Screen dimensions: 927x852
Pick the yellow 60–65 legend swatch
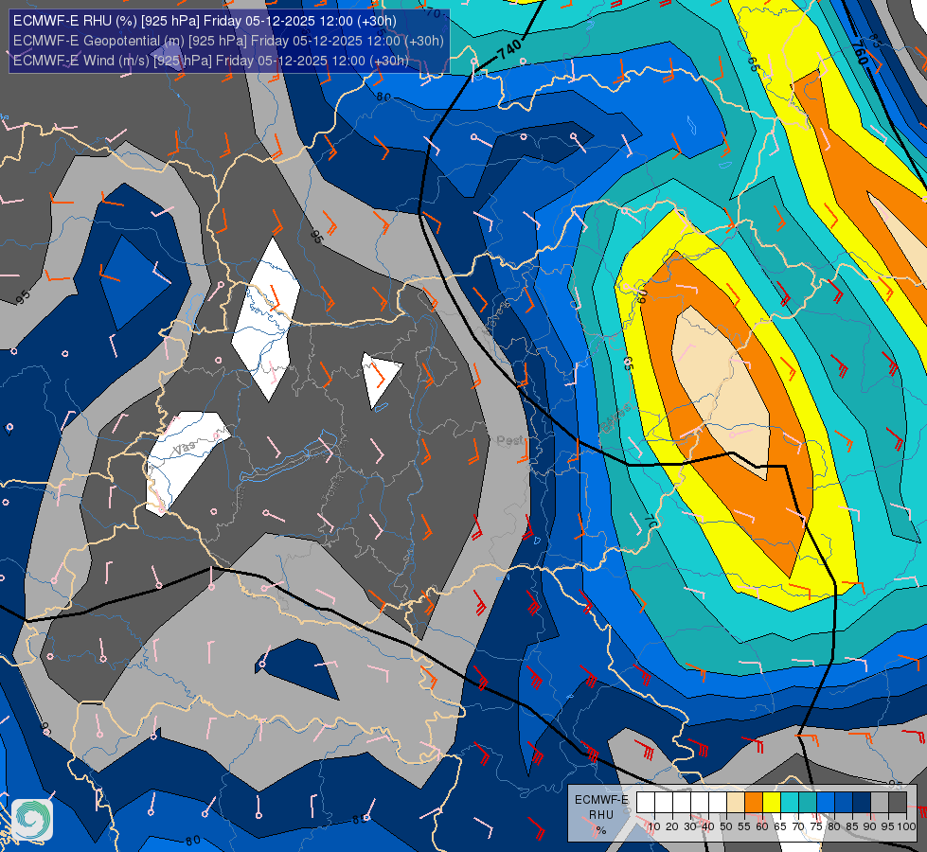[772, 802]
